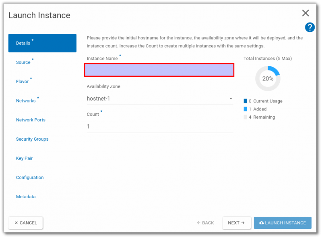The width and height of the screenshot is (322, 238).
Task: Select the Details tab
Action: (x=42, y=43)
